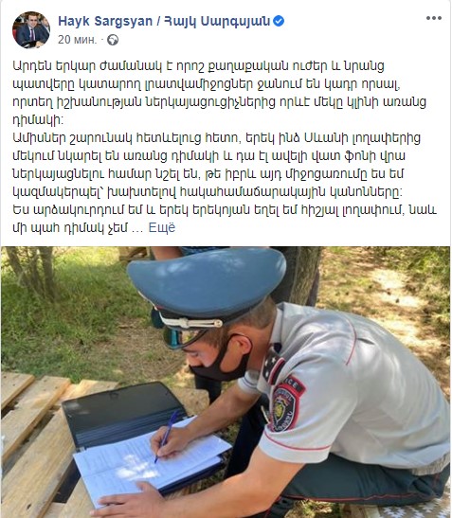The width and height of the screenshot is (452, 518).
Task: Click the globe public-audience icon
Action: (x=113, y=40)
